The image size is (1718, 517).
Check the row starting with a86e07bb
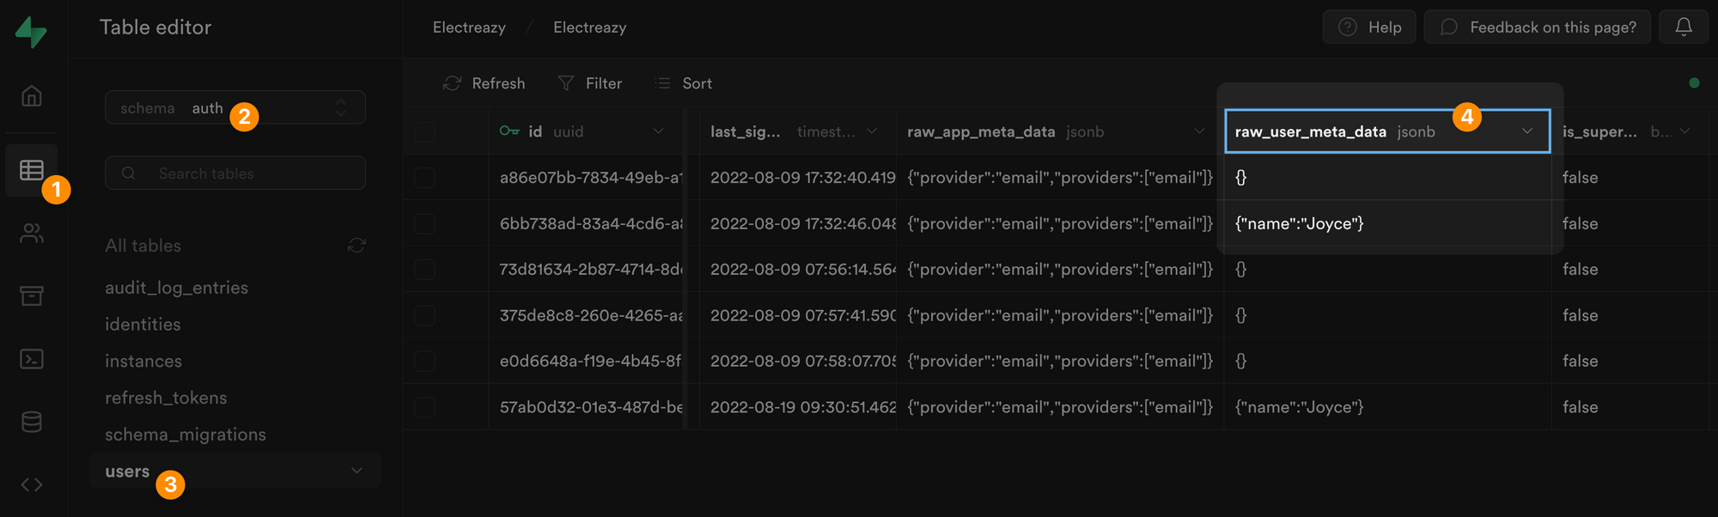tap(423, 177)
